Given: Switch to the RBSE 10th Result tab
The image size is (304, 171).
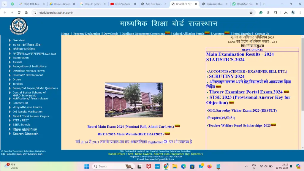Looking at the screenshot, I should coord(31,4).
